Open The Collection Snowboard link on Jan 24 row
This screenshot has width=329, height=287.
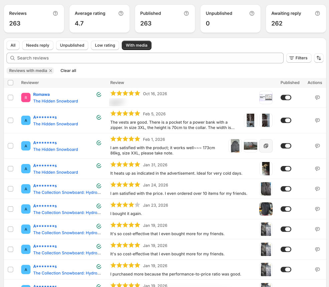coord(67,193)
